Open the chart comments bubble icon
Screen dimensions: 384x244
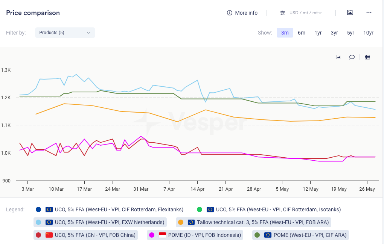352,57
